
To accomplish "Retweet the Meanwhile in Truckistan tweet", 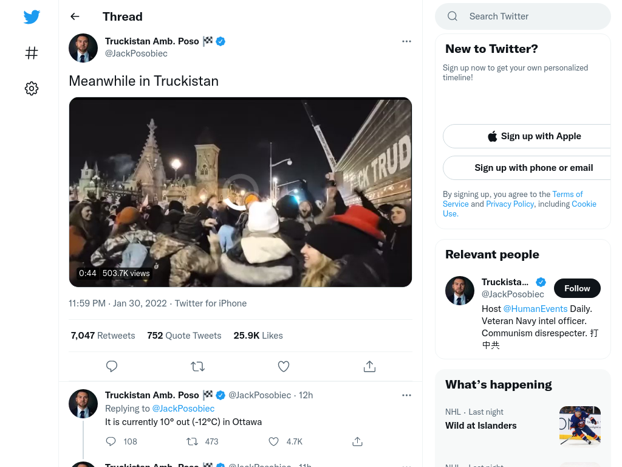I will click(x=197, y=366).
